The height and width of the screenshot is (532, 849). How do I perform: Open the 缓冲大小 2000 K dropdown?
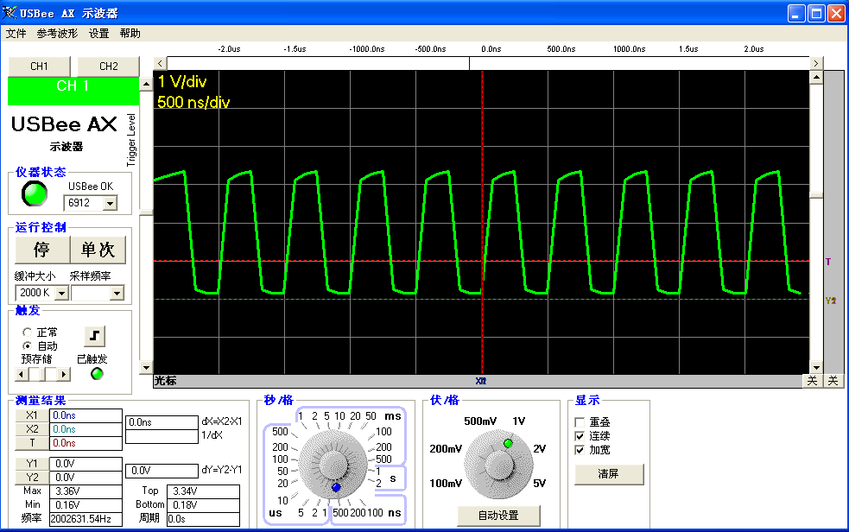61,294
